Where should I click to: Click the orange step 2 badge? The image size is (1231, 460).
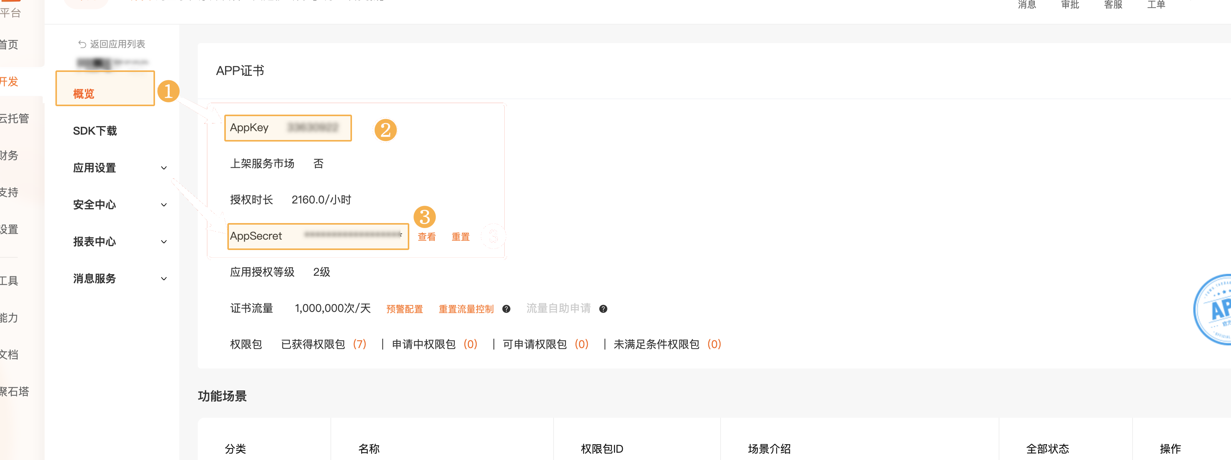click(385, 130)
